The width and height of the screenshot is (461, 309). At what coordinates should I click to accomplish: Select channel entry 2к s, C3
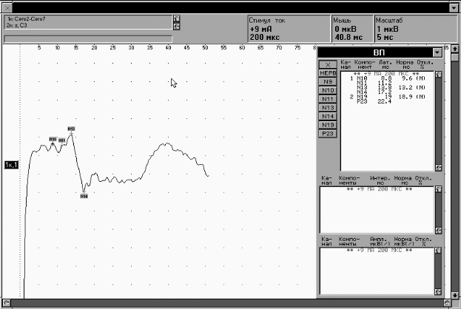pos(17,25)
